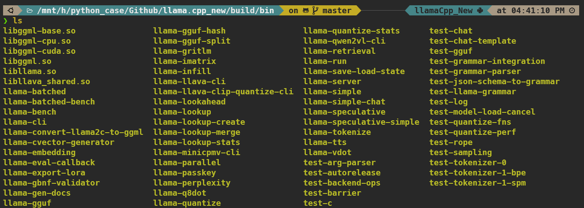Image resolution: width=584 pixels, height=208 pixels.
Task: Click the master branch name
Action: [337, 10]
